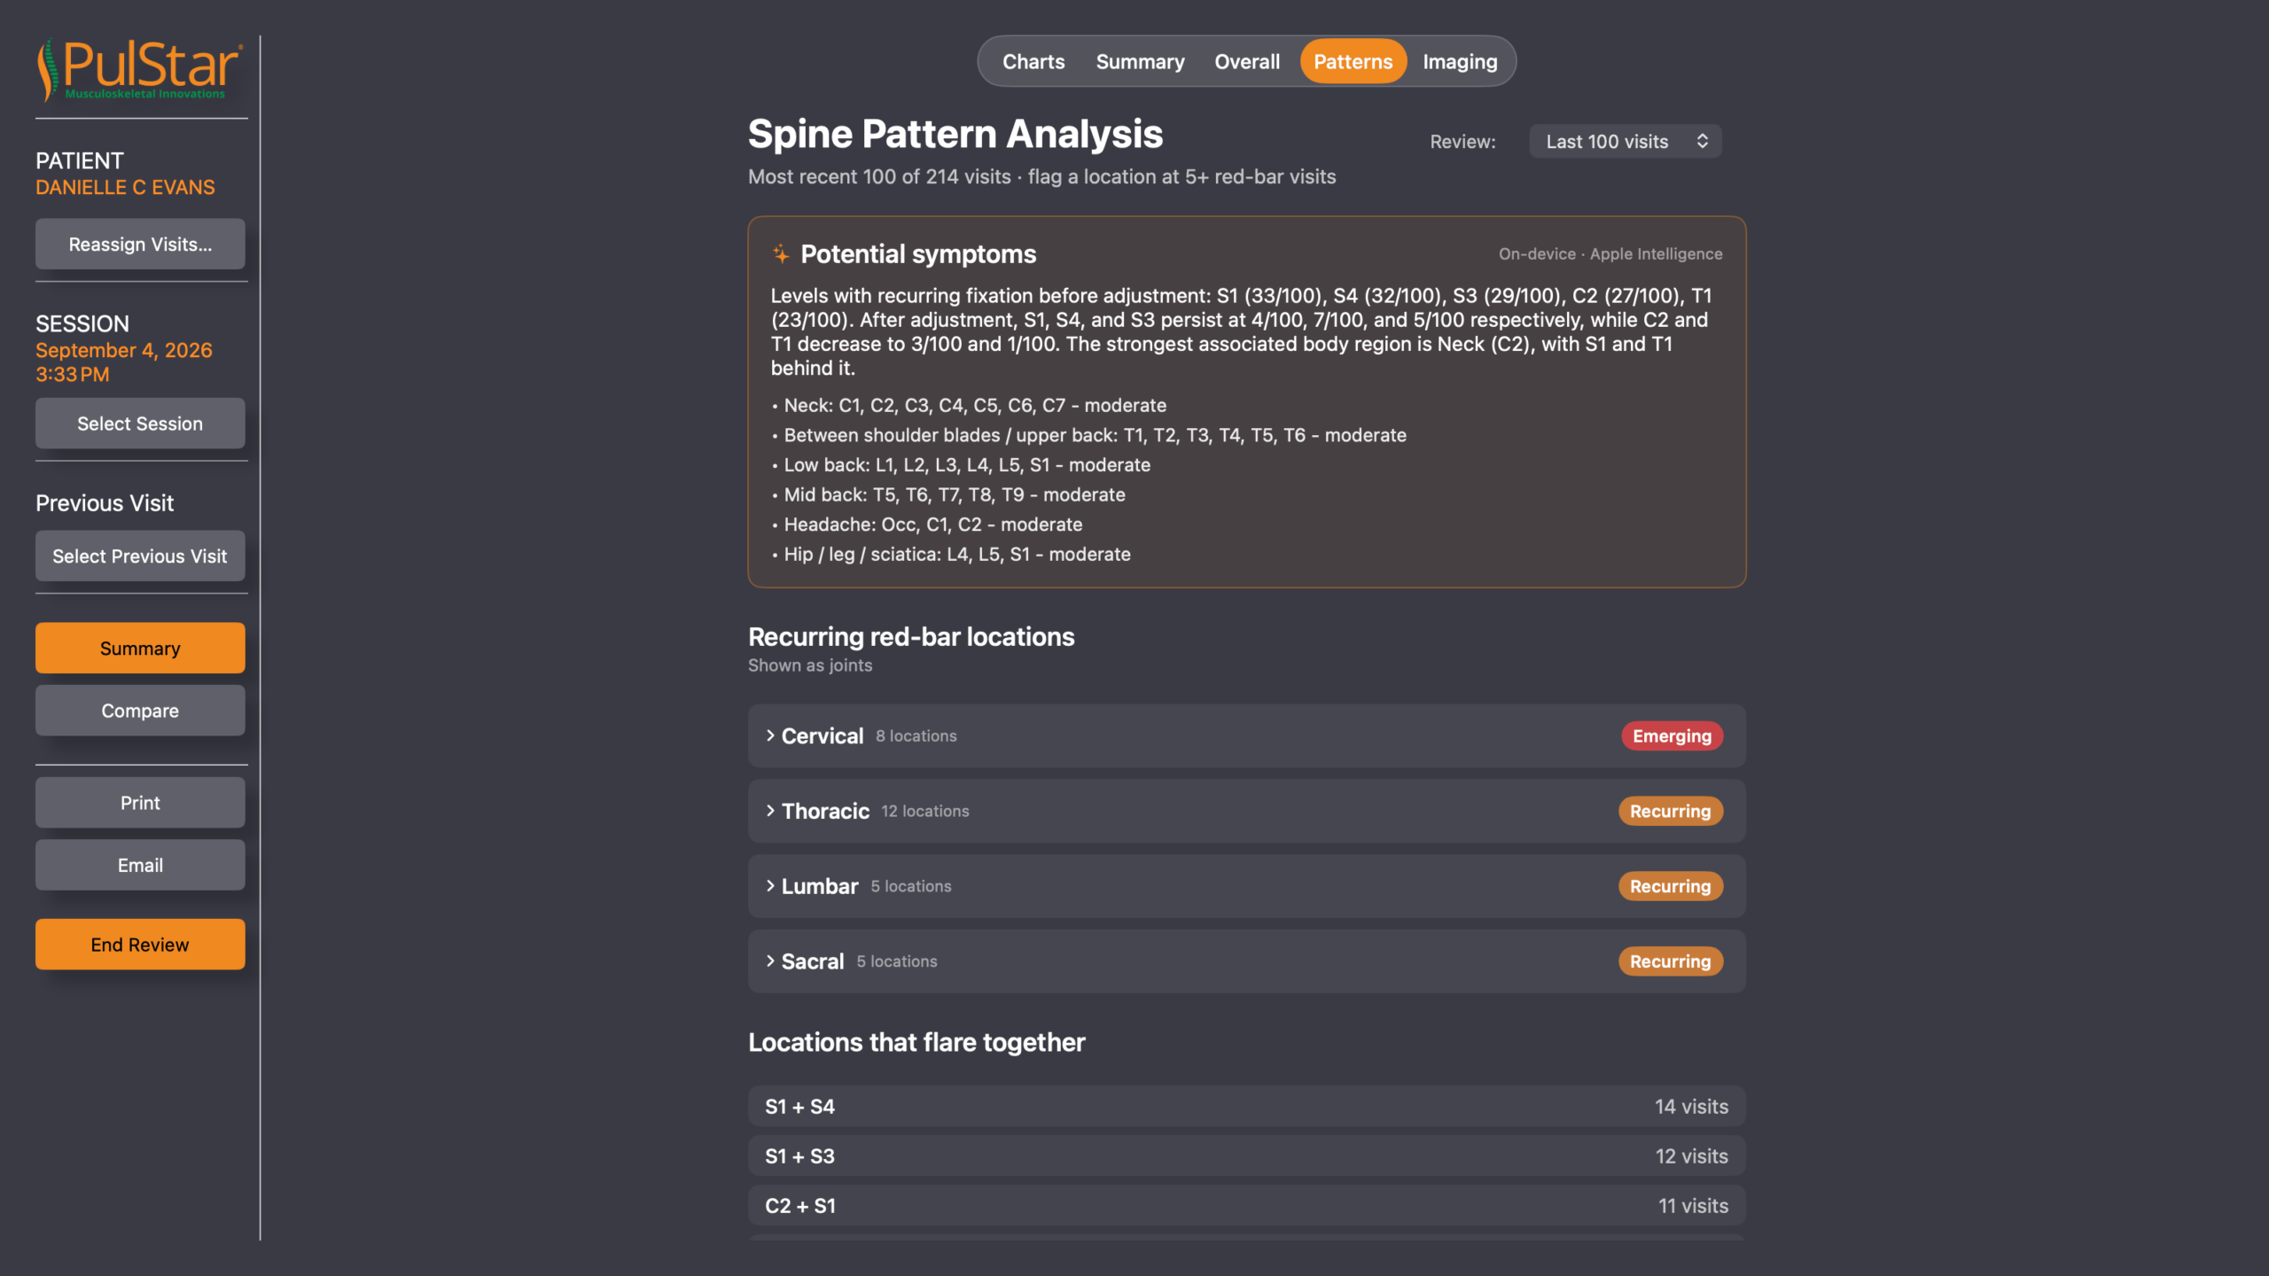The image size is (2269, 1276).
Task: Select the C2 + S1 flare row
Action: (1246, 1205)
